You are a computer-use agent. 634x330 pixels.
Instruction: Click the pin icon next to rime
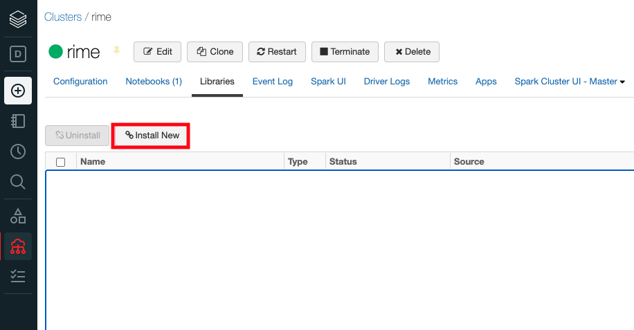pyautogui.click(x=116, y=51)
